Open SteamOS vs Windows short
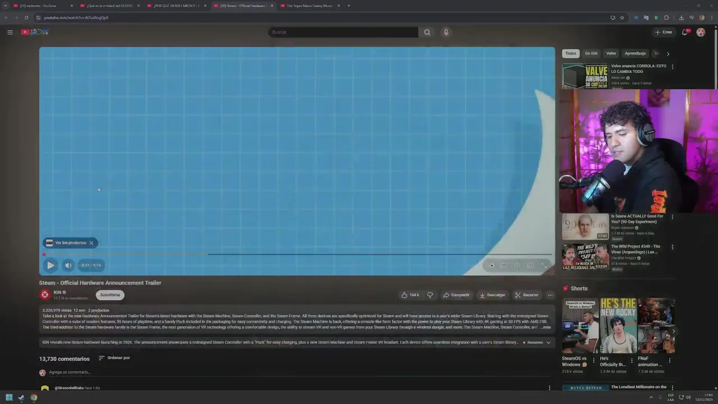This screenshot has height=404, width=718. click(580, 325)
